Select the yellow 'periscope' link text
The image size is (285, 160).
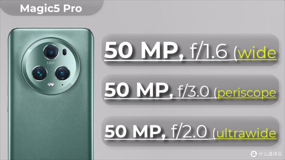tap(247, 93)
